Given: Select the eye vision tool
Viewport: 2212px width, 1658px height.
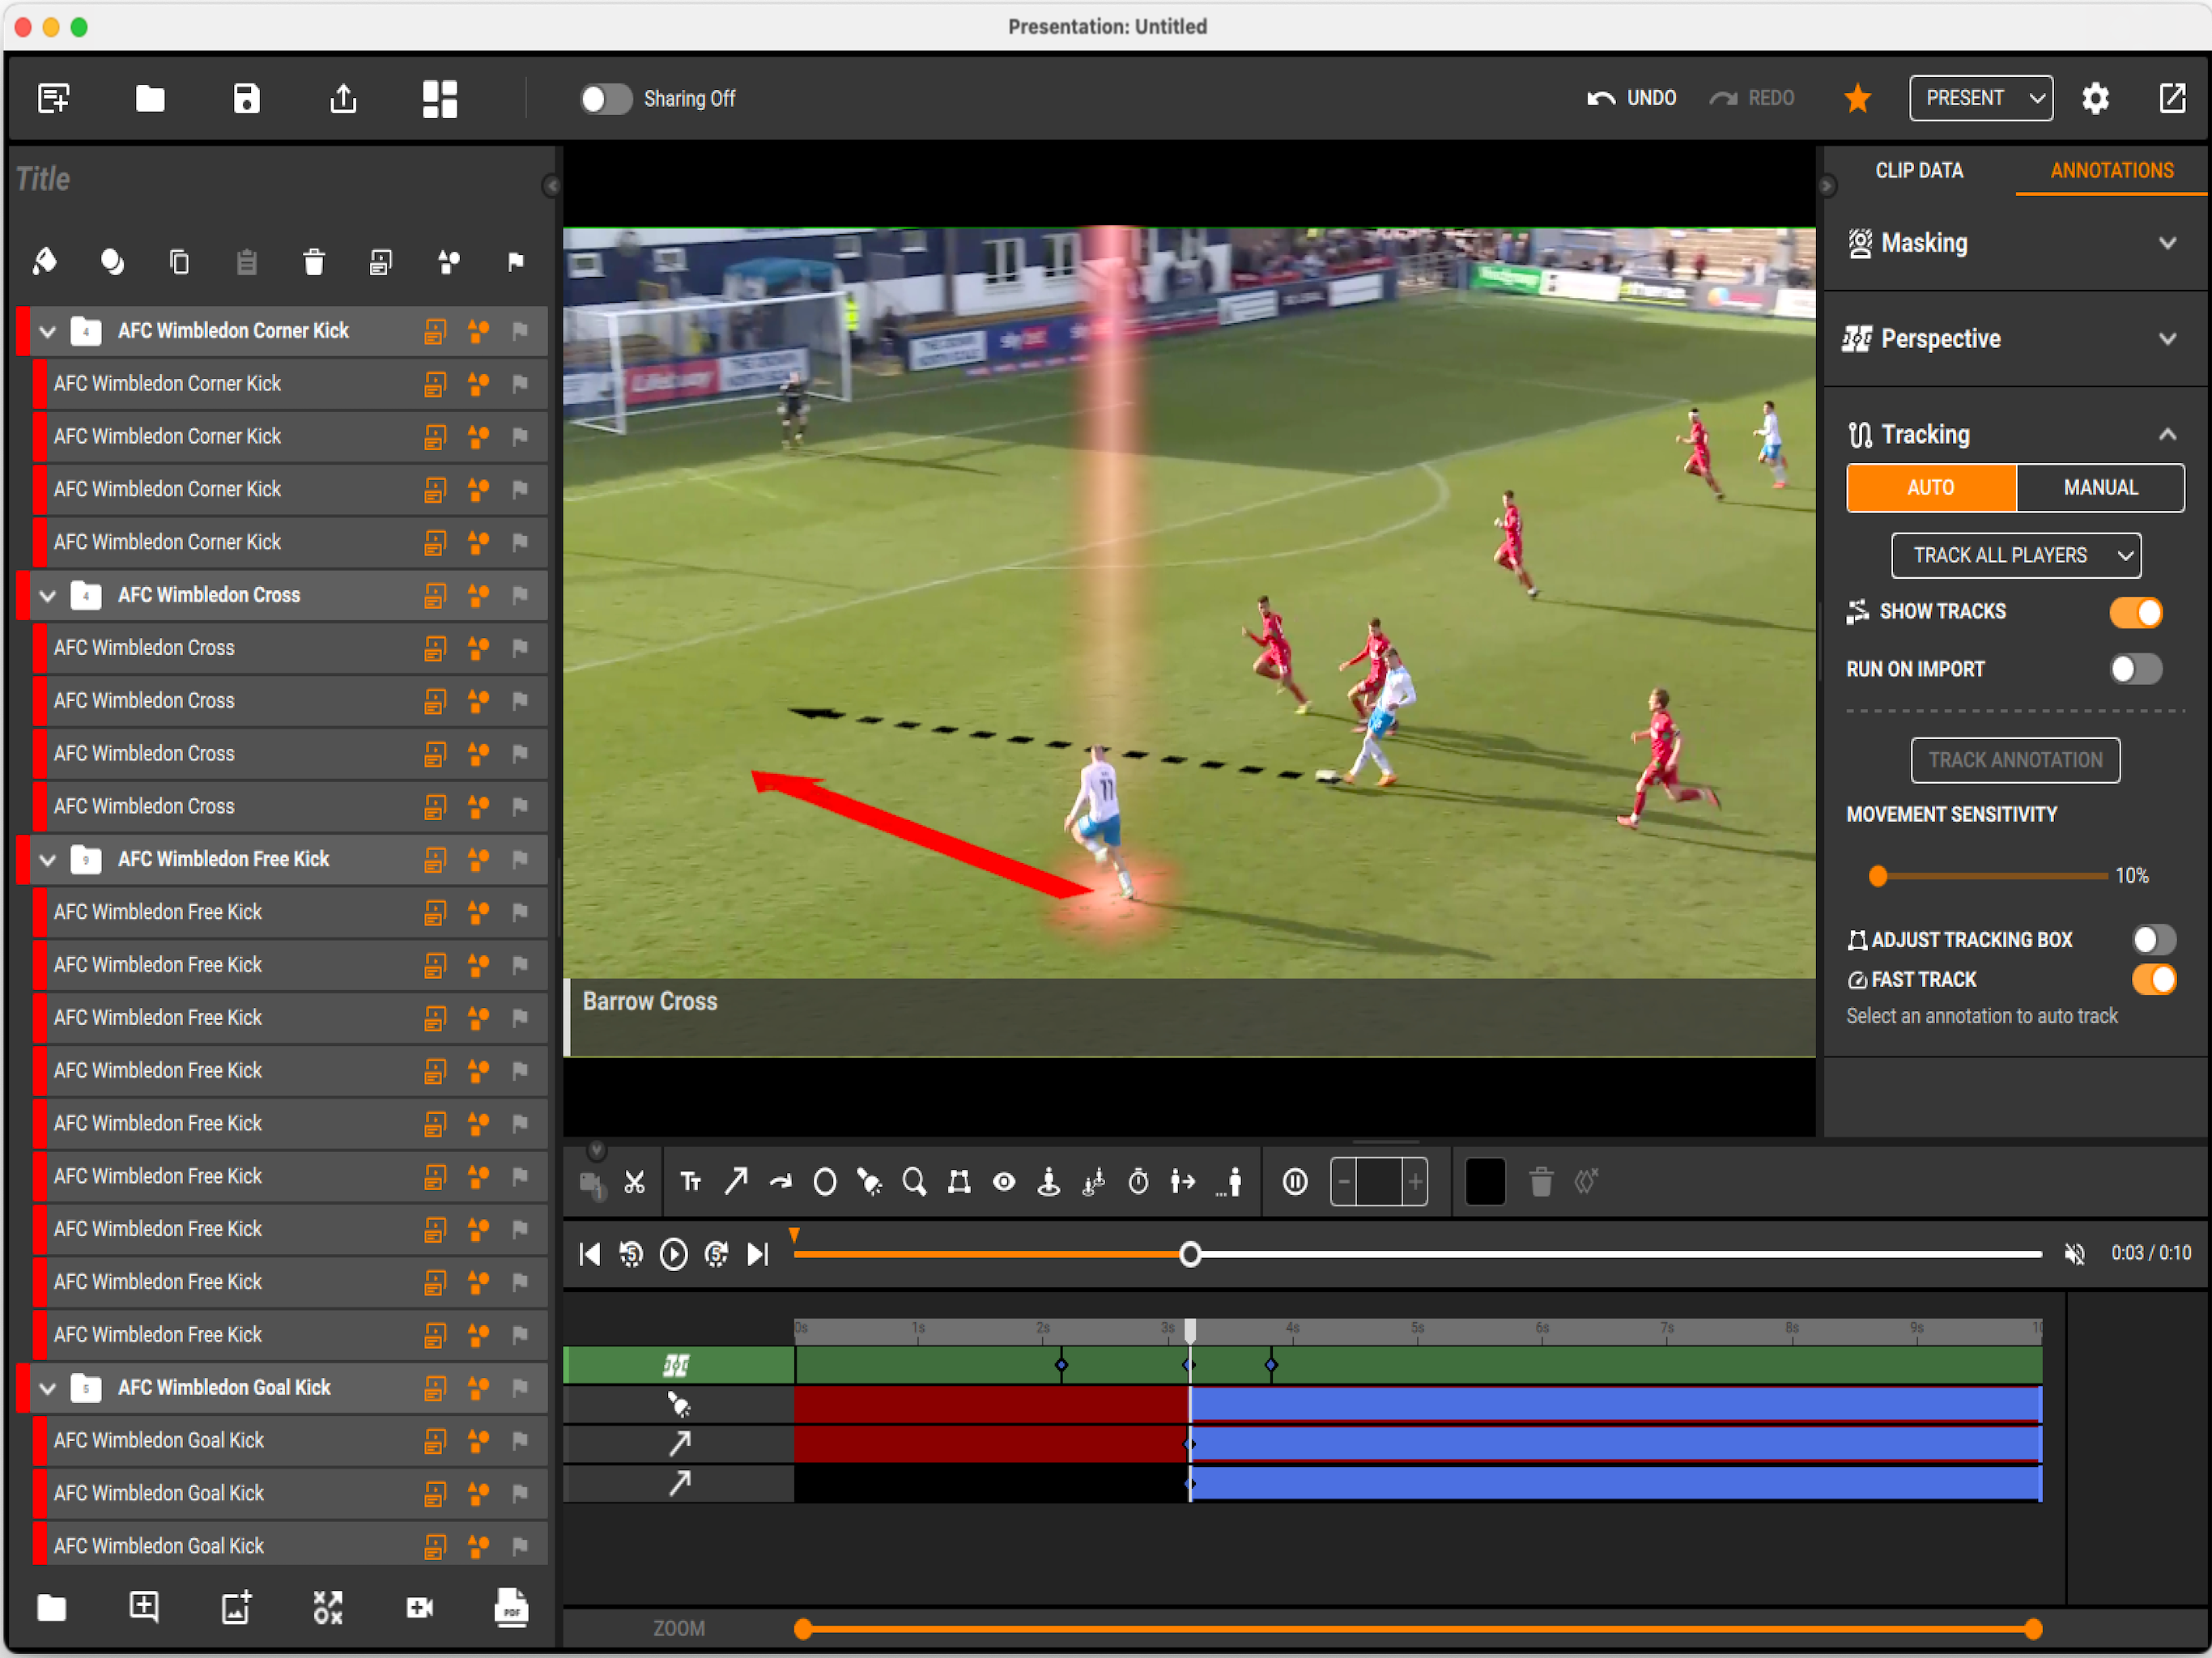Looking at the screenshot, I should coord(1004,1183).
